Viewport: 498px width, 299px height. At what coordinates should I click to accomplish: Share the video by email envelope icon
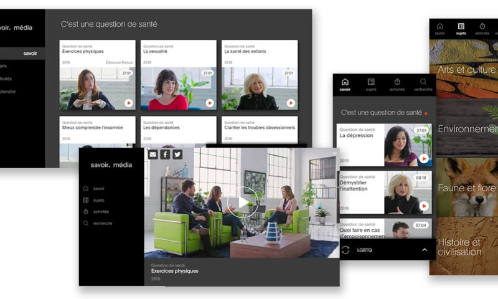153,154
